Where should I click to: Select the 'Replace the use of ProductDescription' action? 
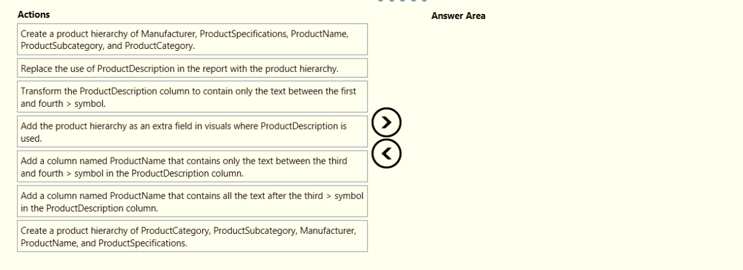tap(192, 68)
